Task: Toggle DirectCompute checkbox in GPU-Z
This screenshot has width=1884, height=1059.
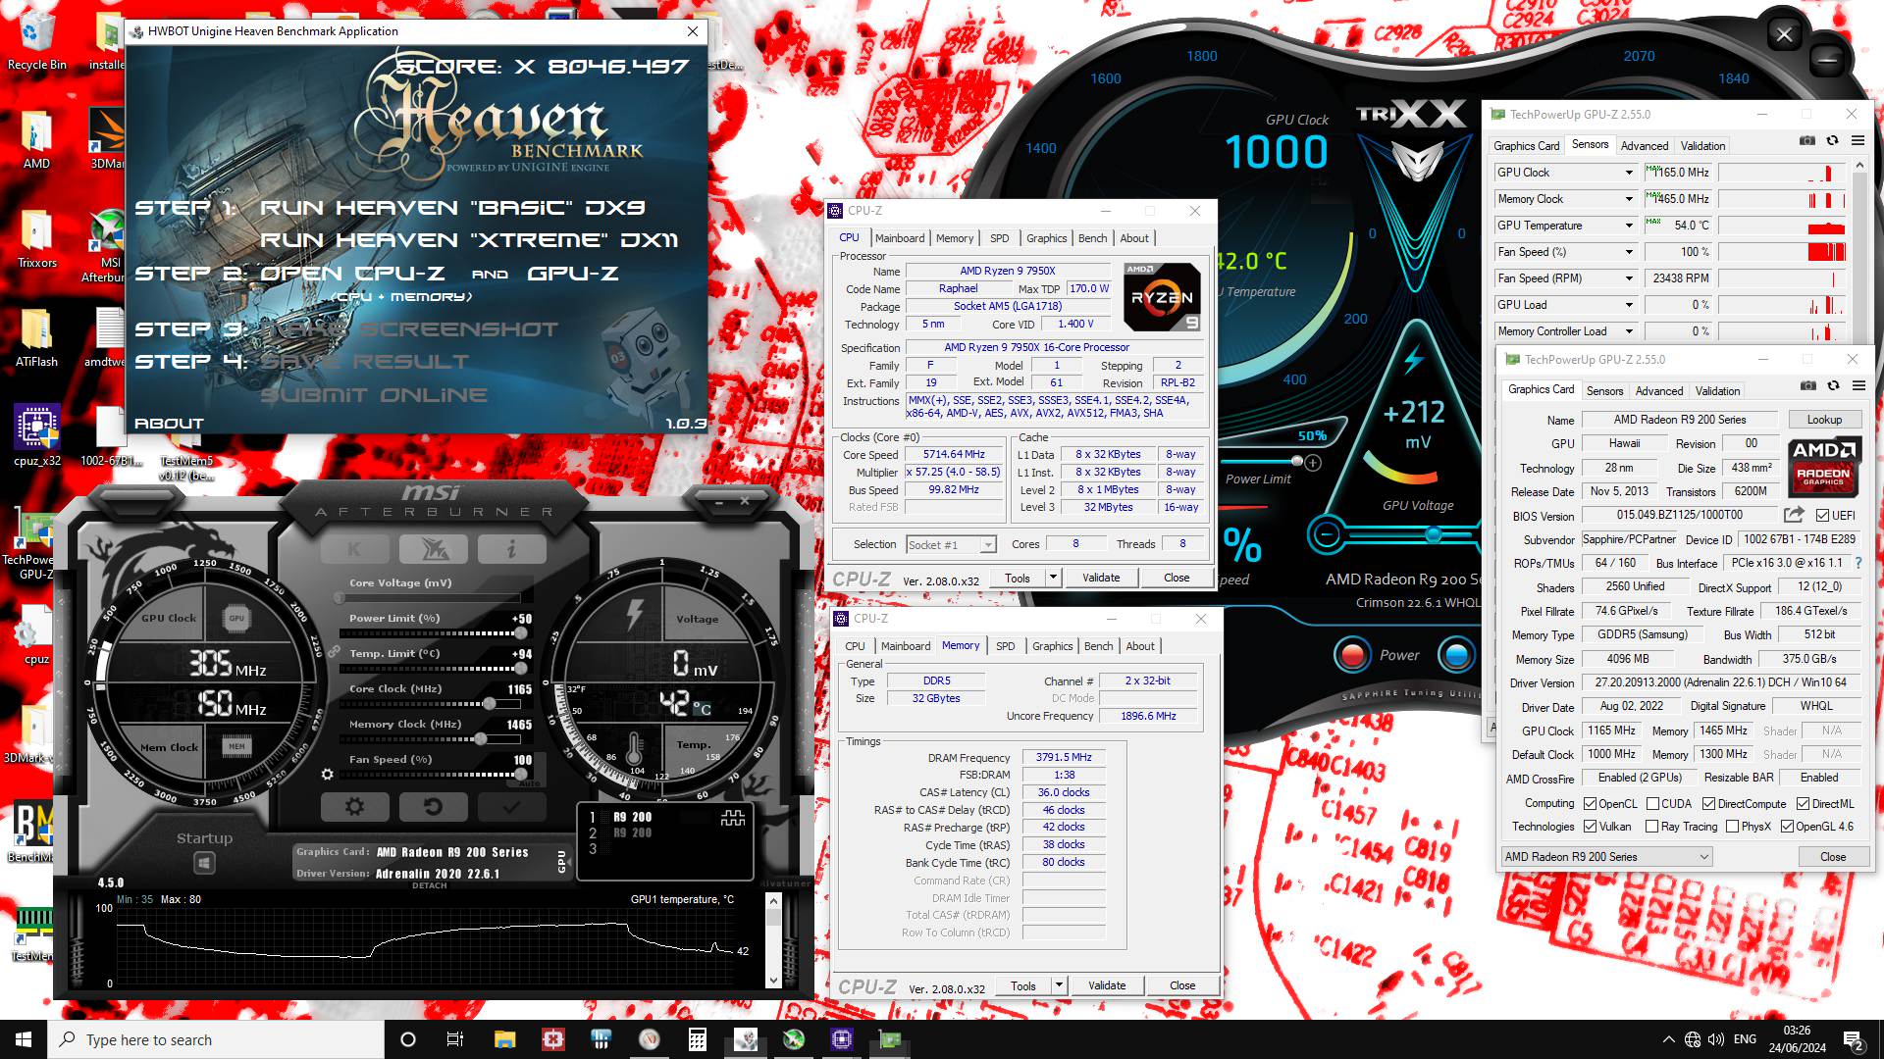Action: click(1708, 804)
